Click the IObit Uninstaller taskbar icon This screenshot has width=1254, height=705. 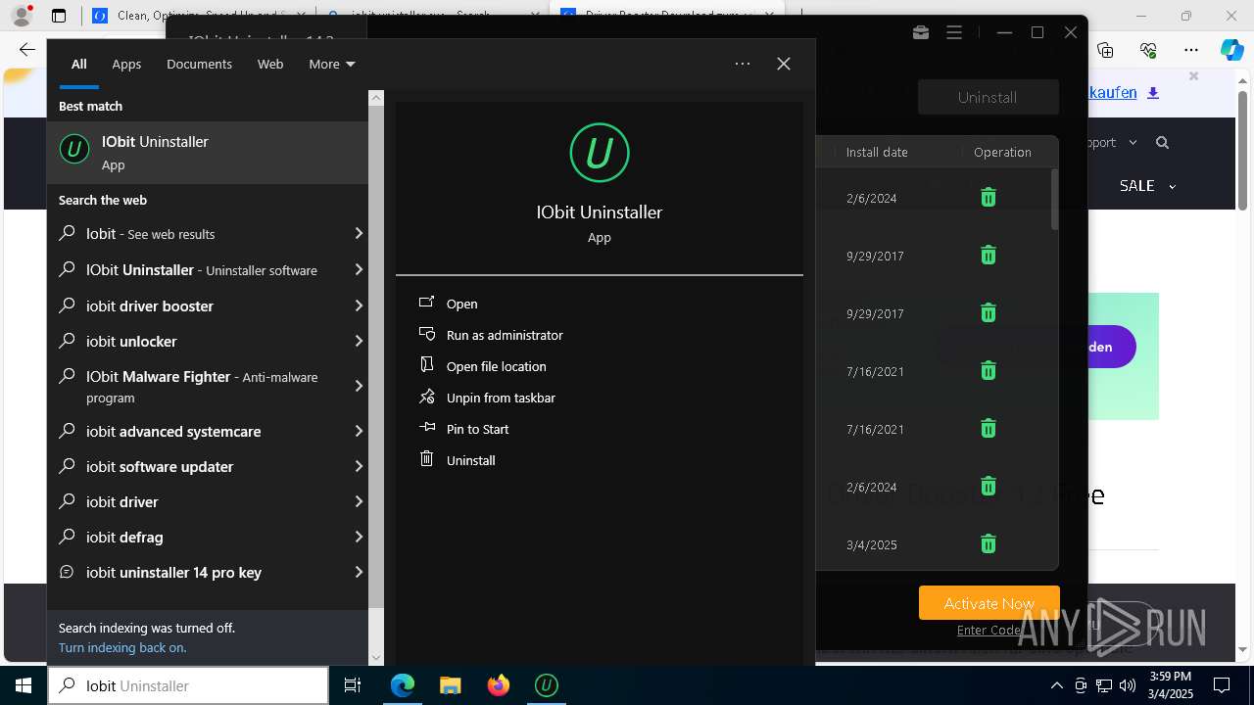coord(547,685)
